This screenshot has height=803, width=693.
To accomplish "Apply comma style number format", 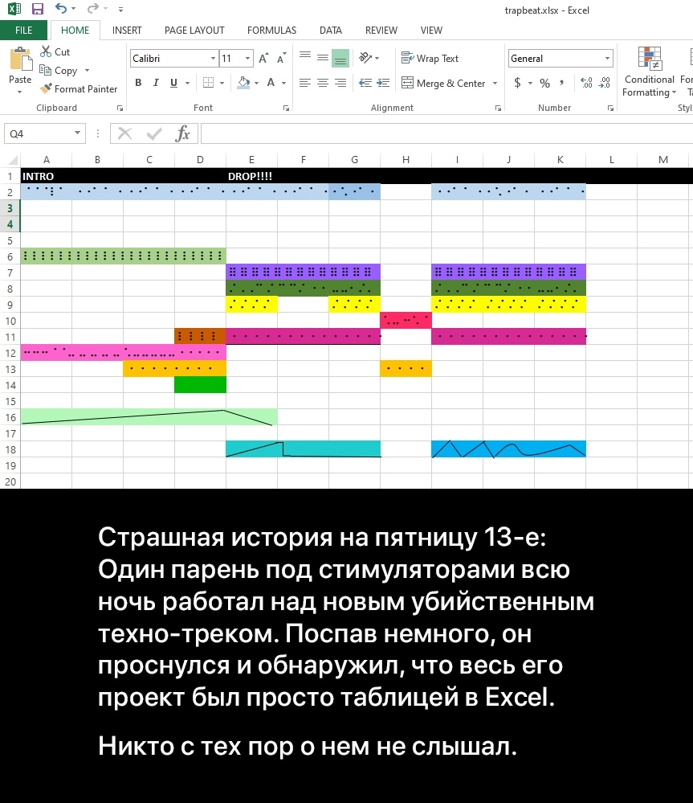I will (561, 83).
